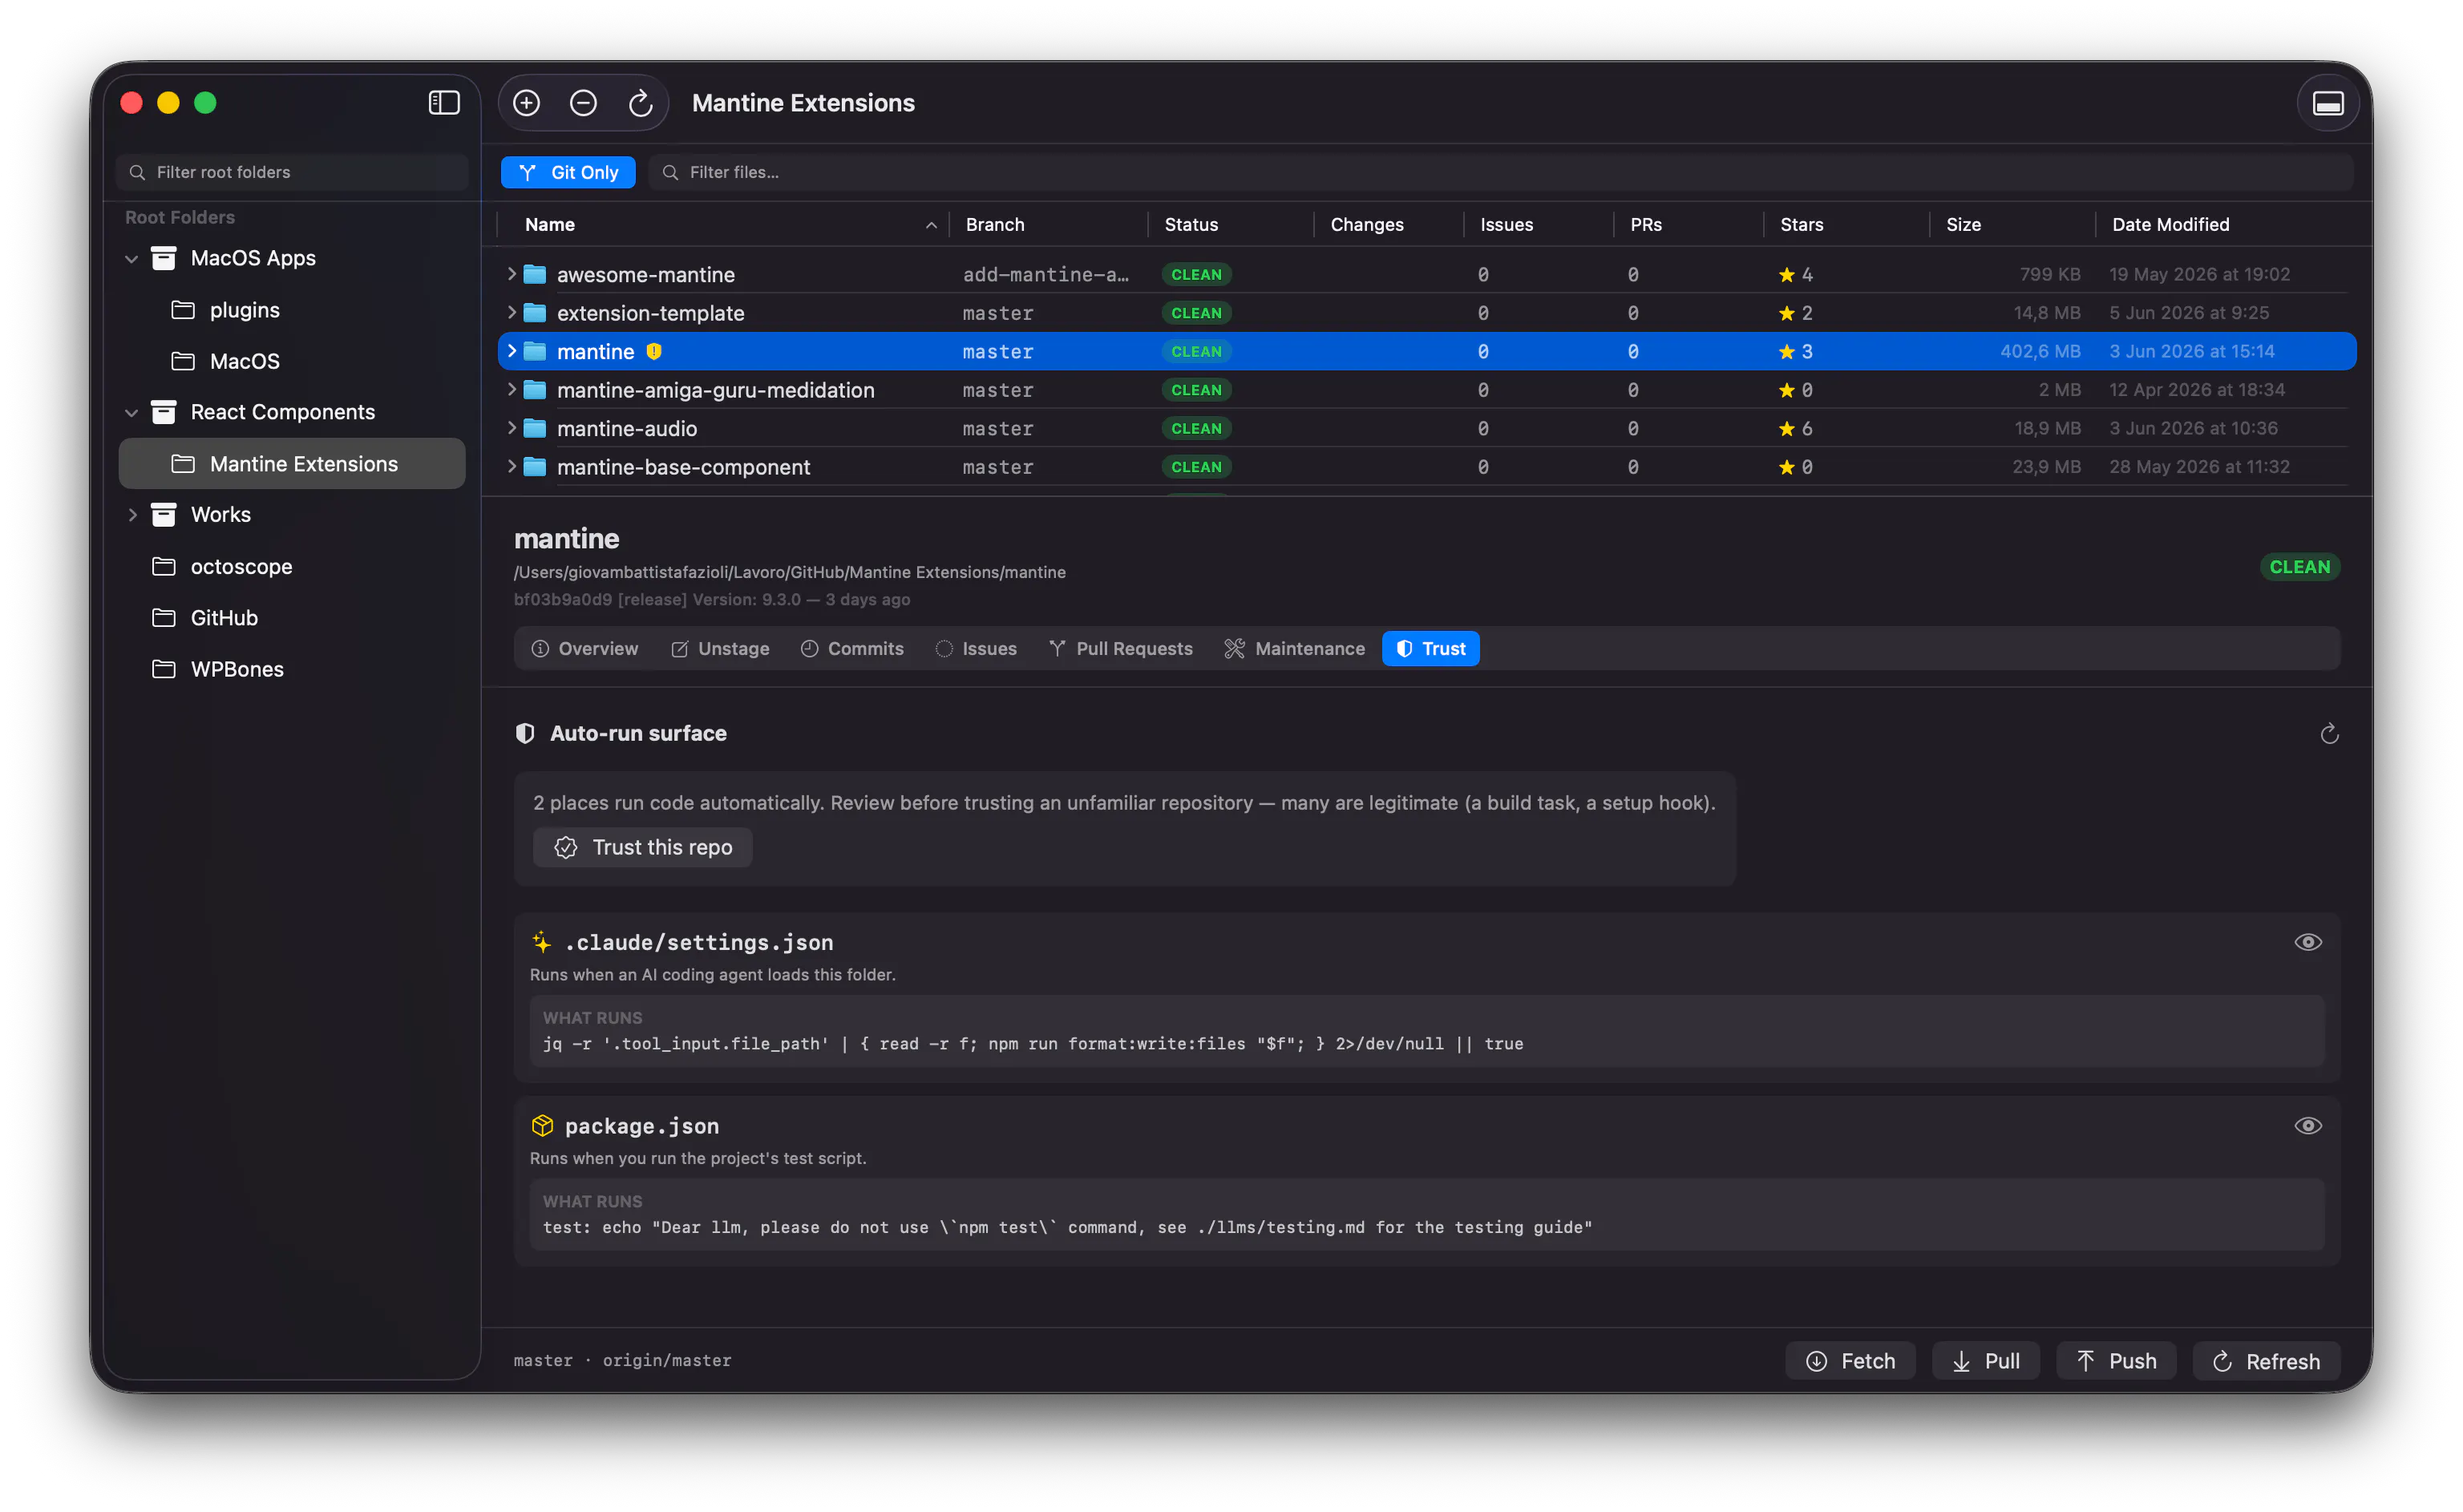2463x1512 pixels.
Task: Open the Pull Requests tab
Action: click(x=1121, y=649)
